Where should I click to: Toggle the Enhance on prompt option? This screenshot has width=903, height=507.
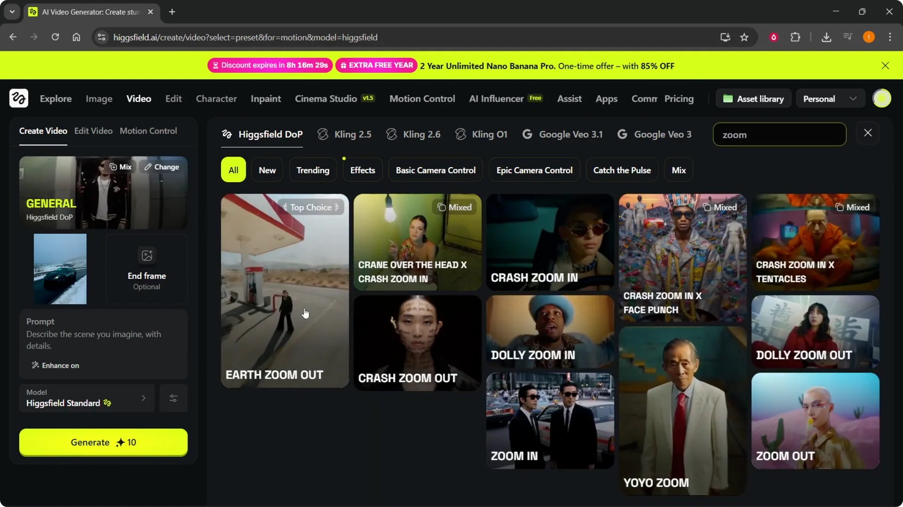click(55, 365)
